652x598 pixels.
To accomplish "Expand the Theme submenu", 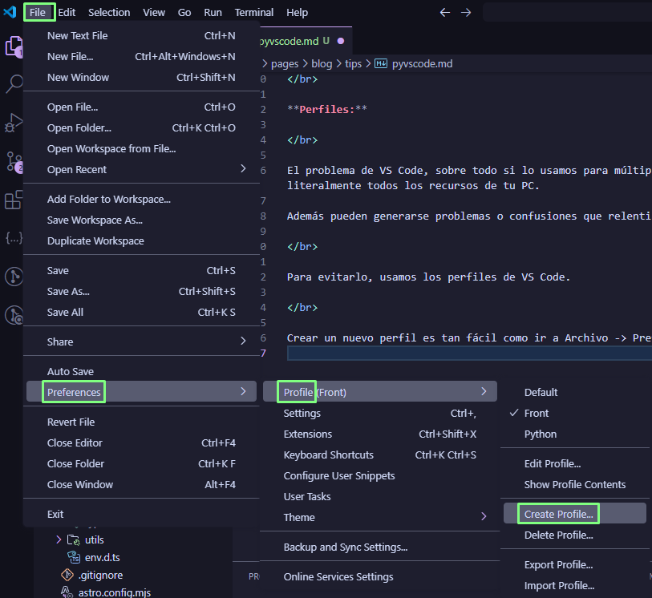I will pos(380,517).
